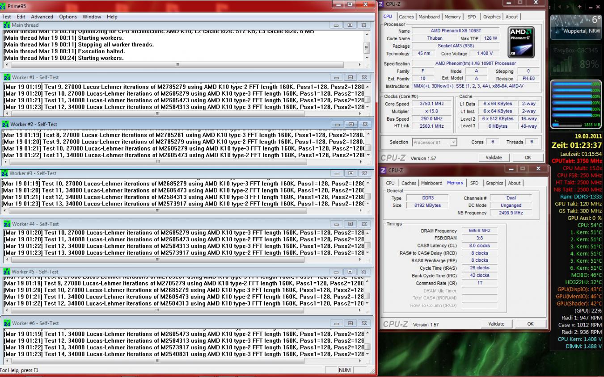Click Worker #1 horizontal scrollbar thumb
The height and width of the screenshot is (377, 604).
point(158,113)
